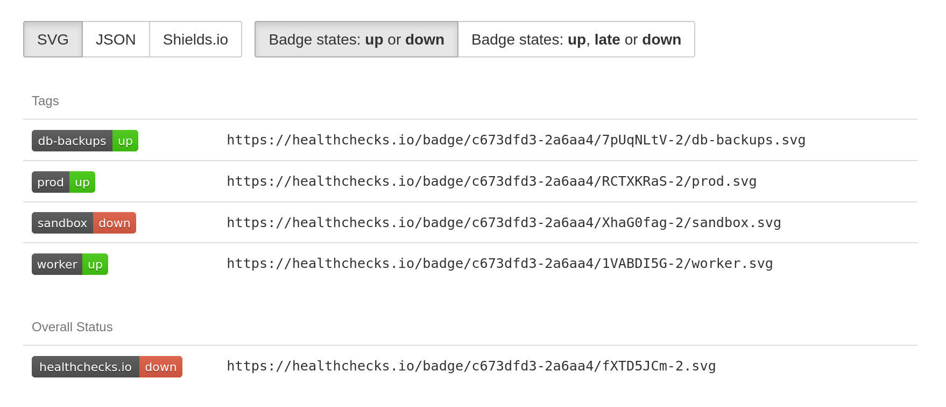This screenshot has width=946, height=407.
Task: Select the sandbox.svg badge URL
Action: (504, 222)
